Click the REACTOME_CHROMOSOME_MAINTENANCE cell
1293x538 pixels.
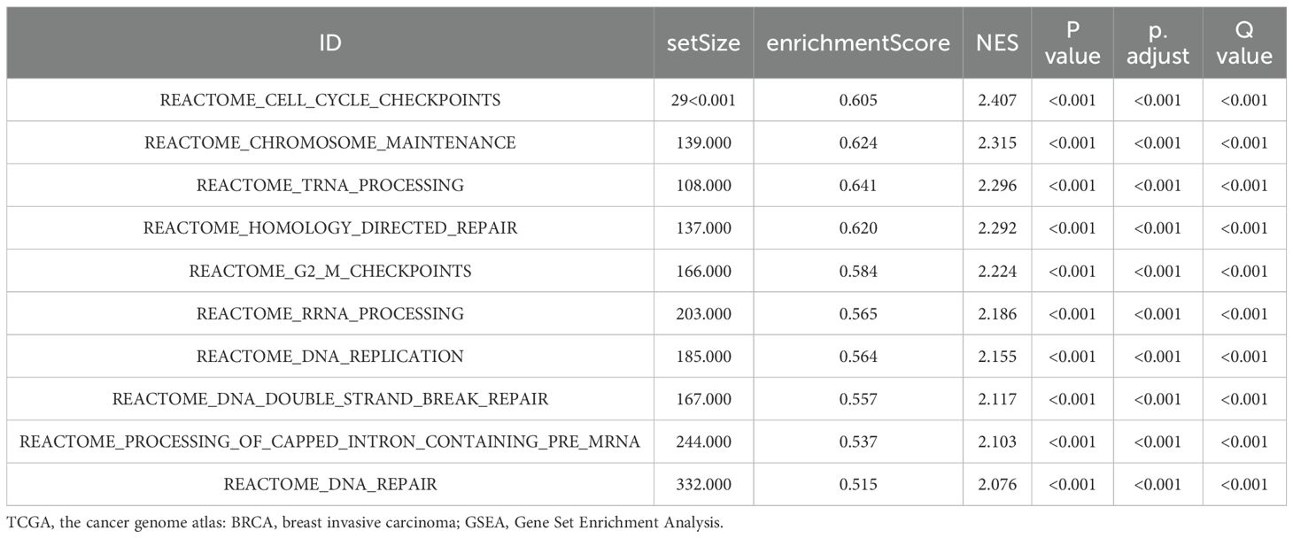pyautogui.click(x=330, y=142)
